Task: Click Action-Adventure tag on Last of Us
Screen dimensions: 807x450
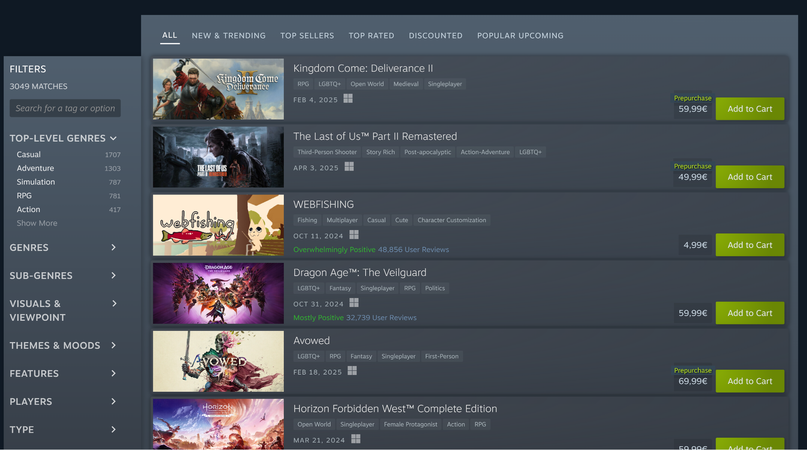Action: [485, 152]
